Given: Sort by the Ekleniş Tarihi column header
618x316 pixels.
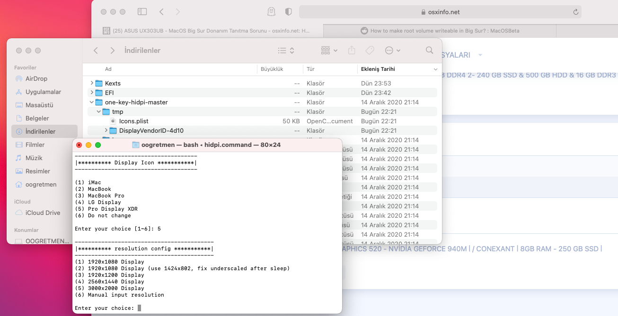Looking at the screenshot, I should tap(378, 69).
